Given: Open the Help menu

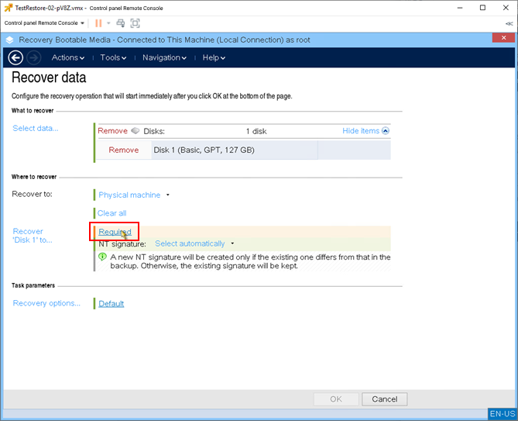Looking at the screenshot, I should coord(214,57).
